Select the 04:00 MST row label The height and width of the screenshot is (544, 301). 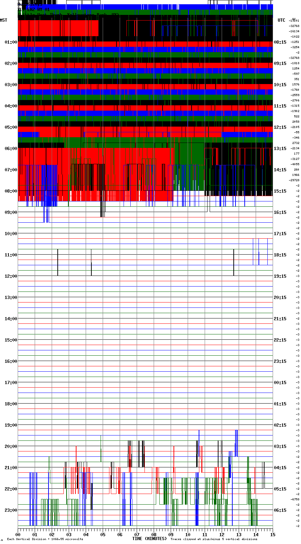(11, 106)
